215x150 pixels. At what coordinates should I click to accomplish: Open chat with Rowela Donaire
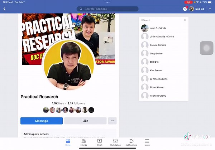[164, 45]
